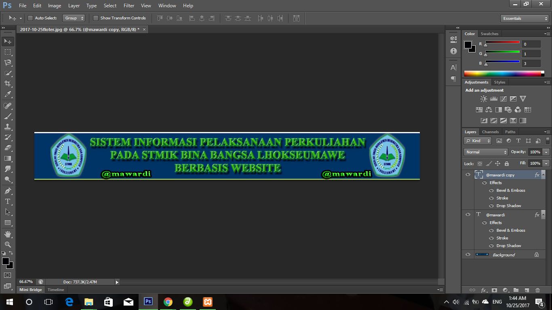
Task: Add layer style via fx button
Action: click(x=484, y=290)
